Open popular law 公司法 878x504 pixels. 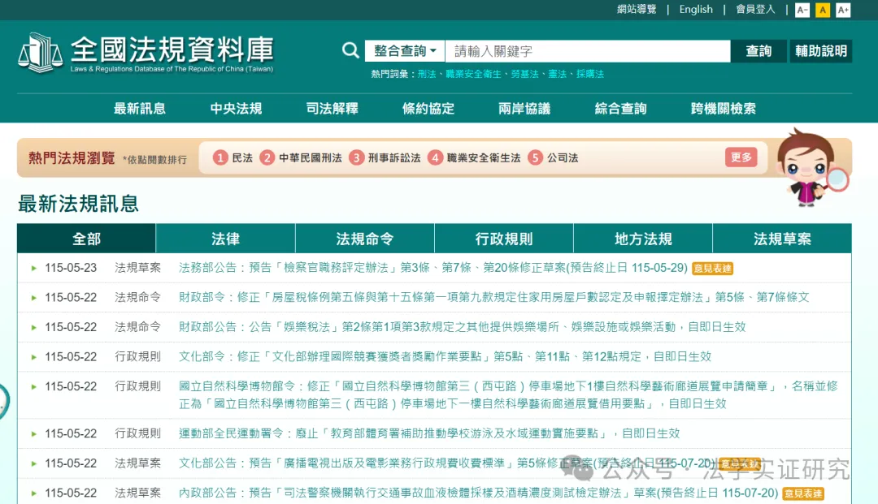(563, 157)
